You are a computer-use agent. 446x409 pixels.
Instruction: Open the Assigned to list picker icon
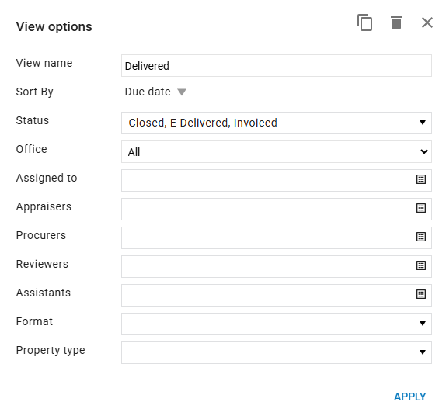[x=421, y=179]
